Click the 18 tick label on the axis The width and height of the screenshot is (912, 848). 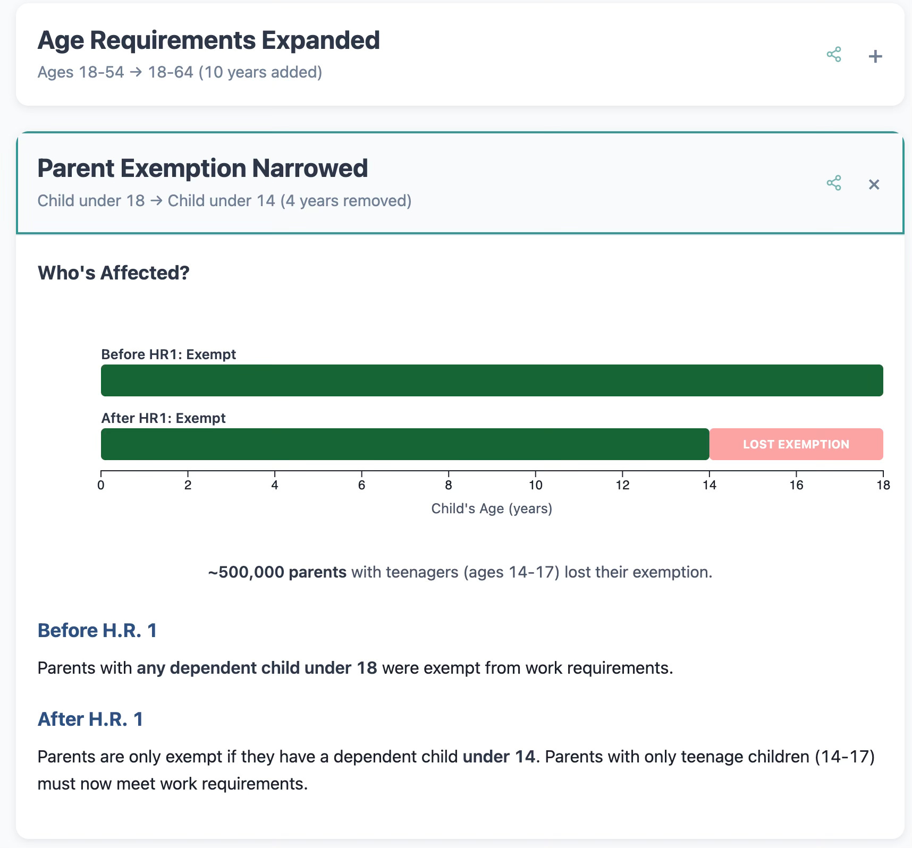tap(883, 485)
